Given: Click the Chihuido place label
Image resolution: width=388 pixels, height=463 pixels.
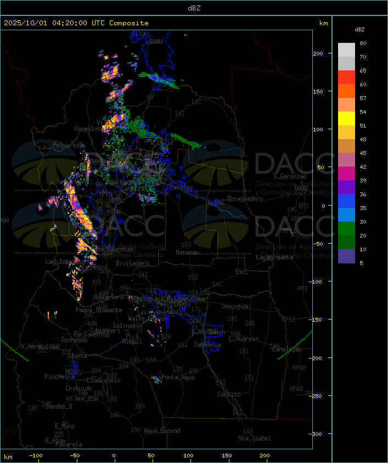Looking at the screenshot, I should [78, 388].
